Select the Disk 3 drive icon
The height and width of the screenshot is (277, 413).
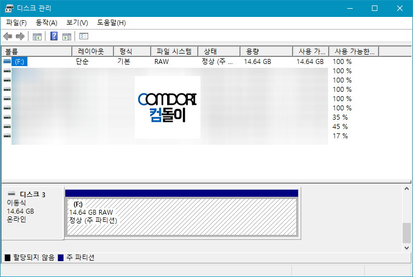12,194
